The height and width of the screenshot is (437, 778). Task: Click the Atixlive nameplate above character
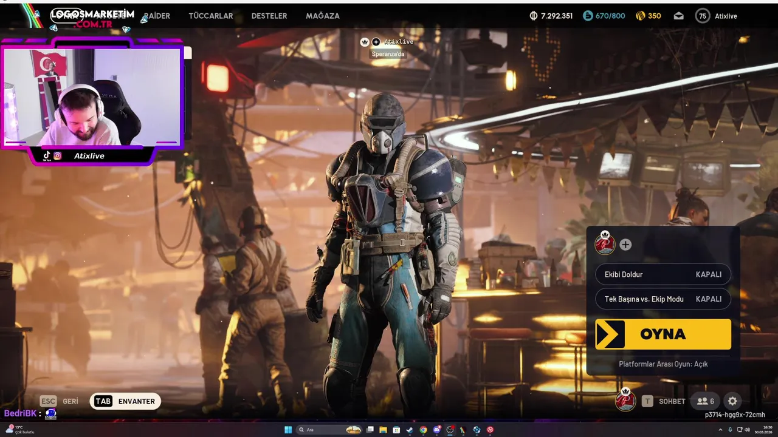tap(399, 42)
